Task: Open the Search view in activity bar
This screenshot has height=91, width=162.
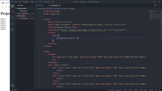Action: point(13,12)
